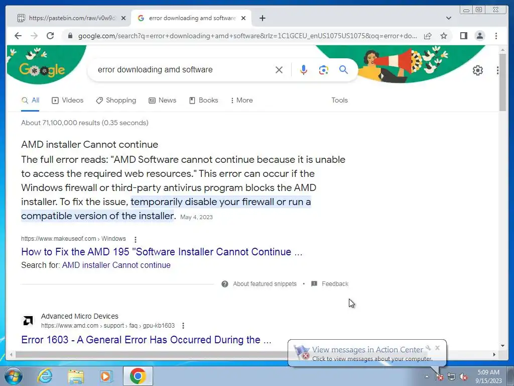The image size is (514, 386).
Task: Click the search text input field
Action: point(184,69)
